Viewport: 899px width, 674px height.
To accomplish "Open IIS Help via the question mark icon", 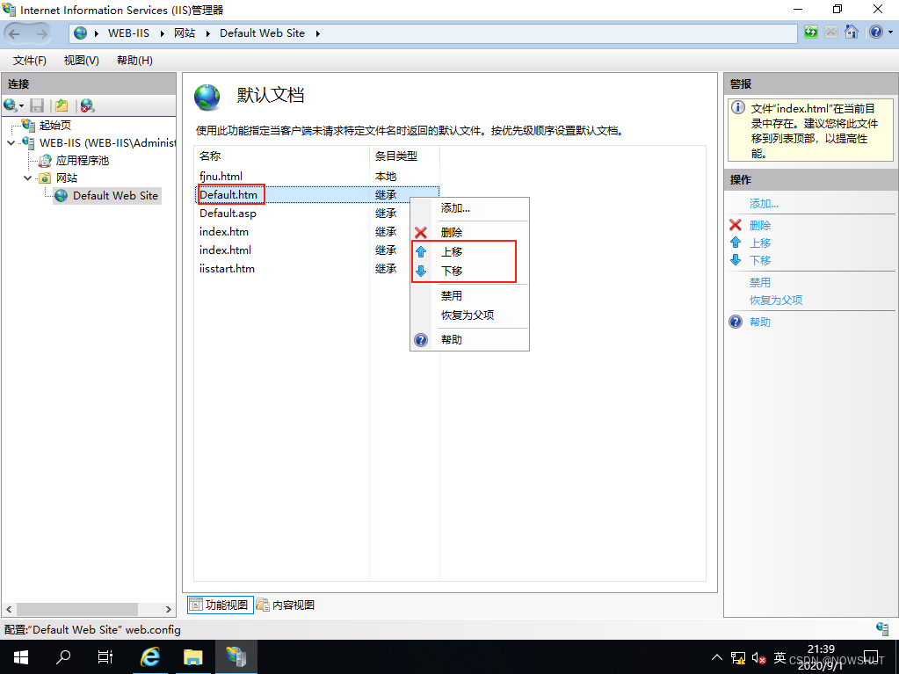I will tap(876, 33).
